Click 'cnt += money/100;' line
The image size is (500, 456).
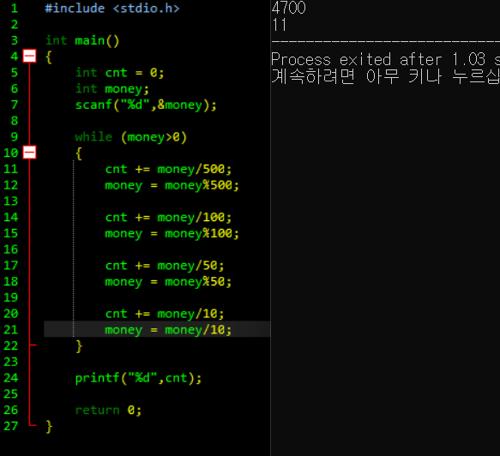(168, 218)
